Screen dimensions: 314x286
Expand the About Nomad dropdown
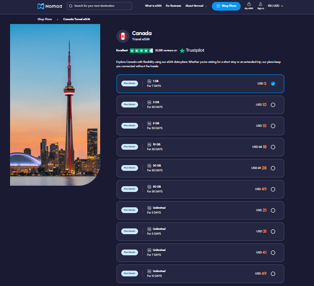pos(196,6)
